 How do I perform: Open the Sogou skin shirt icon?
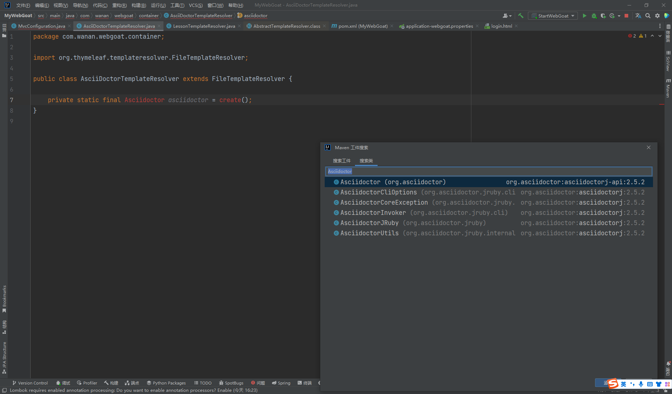(659, 384)
